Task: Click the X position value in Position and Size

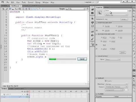Action: pos(107,26)
